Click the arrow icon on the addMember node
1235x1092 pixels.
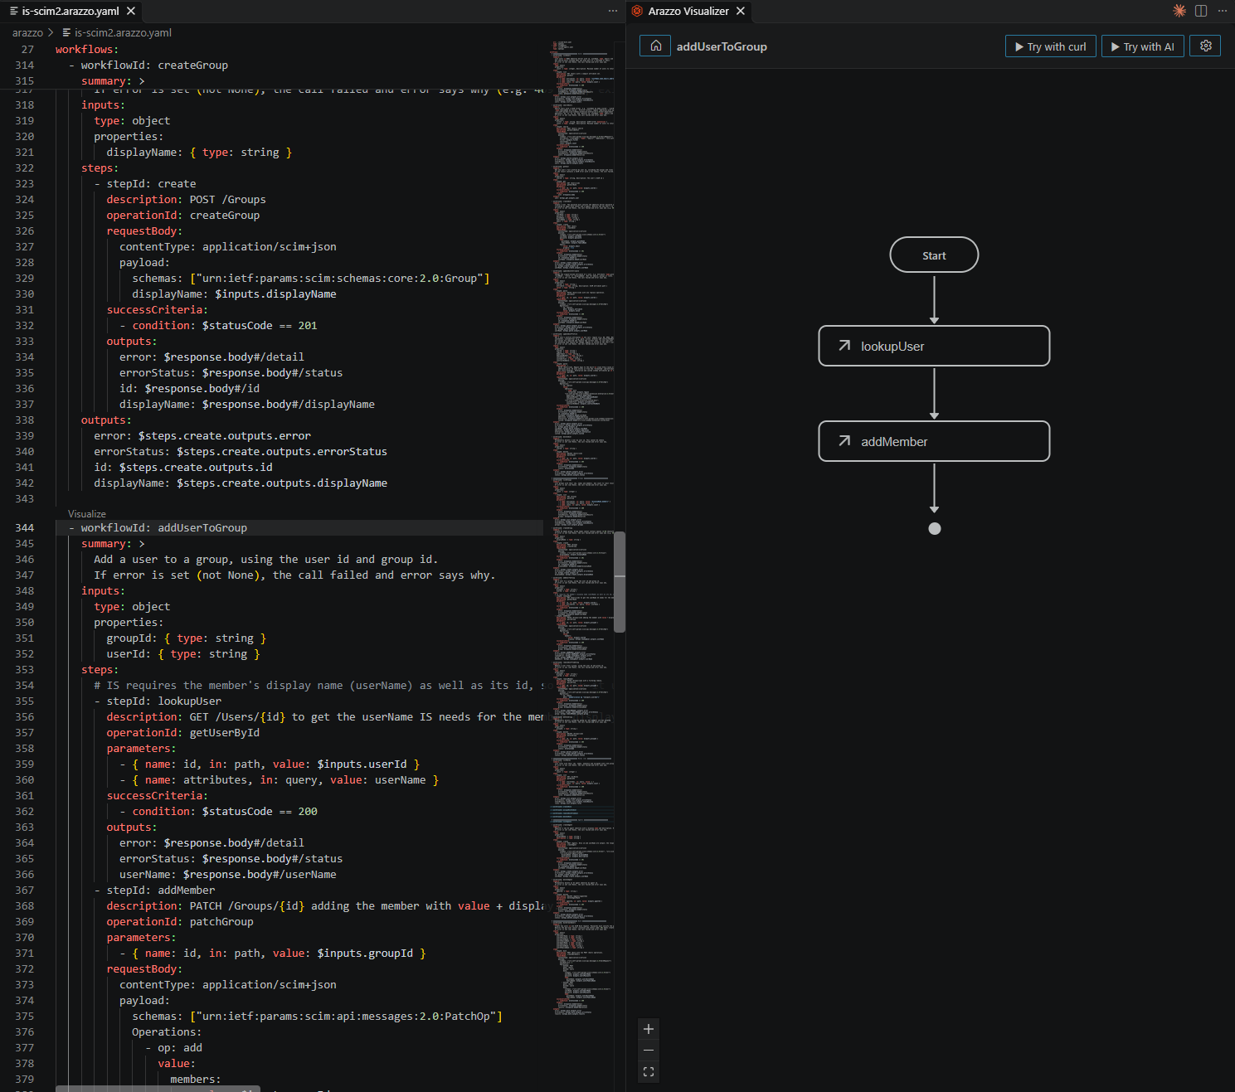(844, 441)
